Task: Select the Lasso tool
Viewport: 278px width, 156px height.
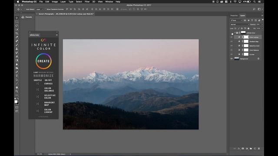Action: [x=17, y=26]
